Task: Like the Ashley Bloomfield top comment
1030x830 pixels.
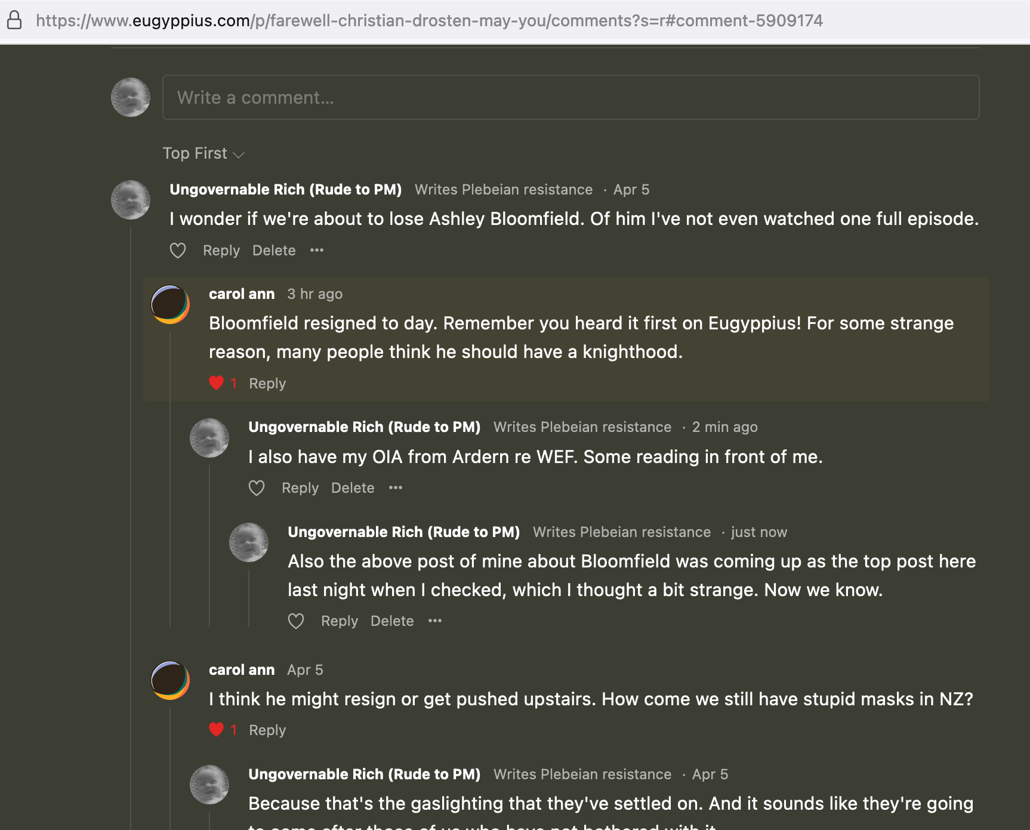Action: pos(178,251)
